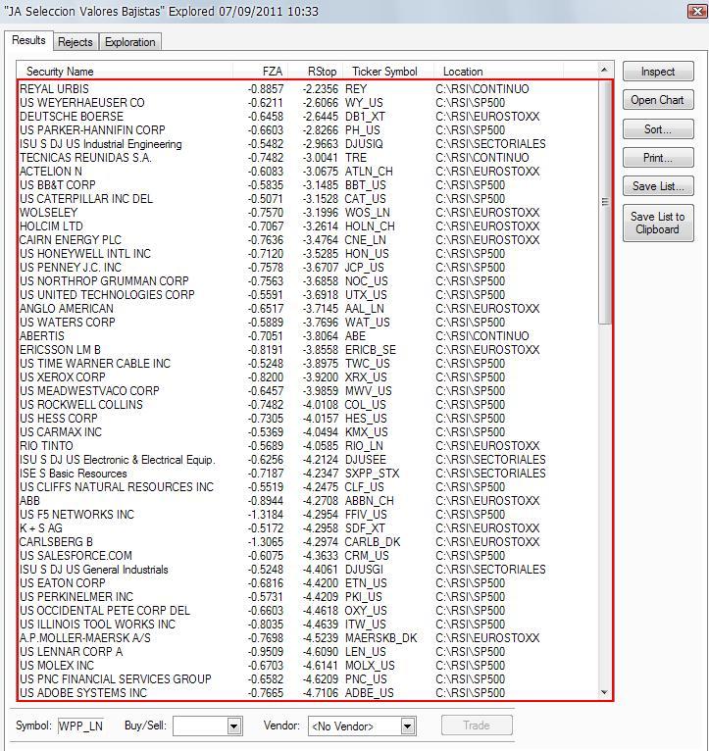
Task: Click the scrollbar up arrow
Action: tap(605, 70)
